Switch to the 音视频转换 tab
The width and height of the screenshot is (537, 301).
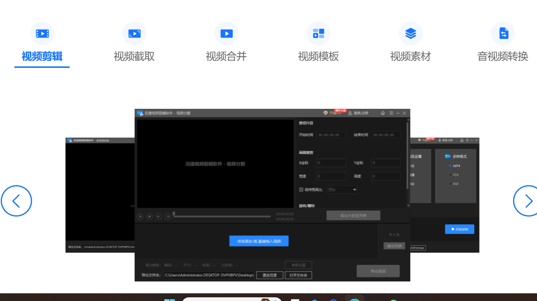503,56
